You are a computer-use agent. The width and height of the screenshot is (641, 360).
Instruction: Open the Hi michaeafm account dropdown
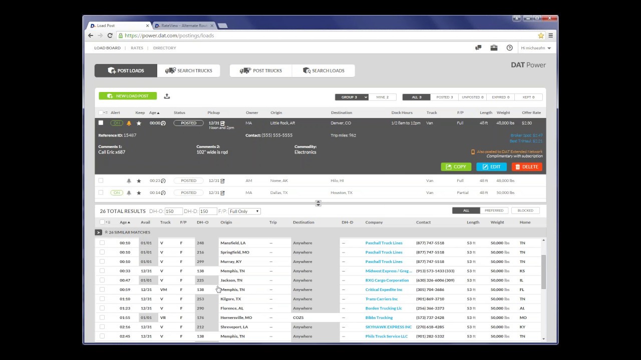[x=536, y=48]
